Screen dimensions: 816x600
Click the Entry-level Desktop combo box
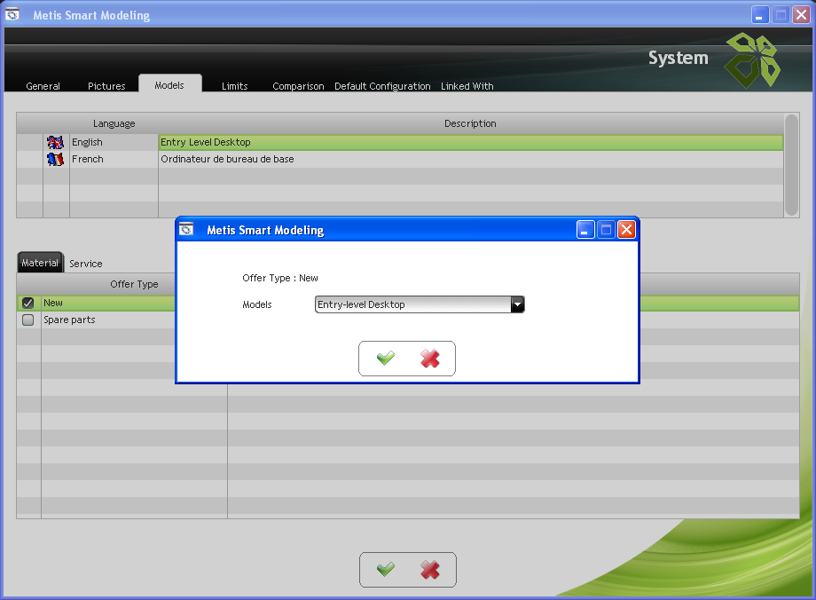coord(412,304)
